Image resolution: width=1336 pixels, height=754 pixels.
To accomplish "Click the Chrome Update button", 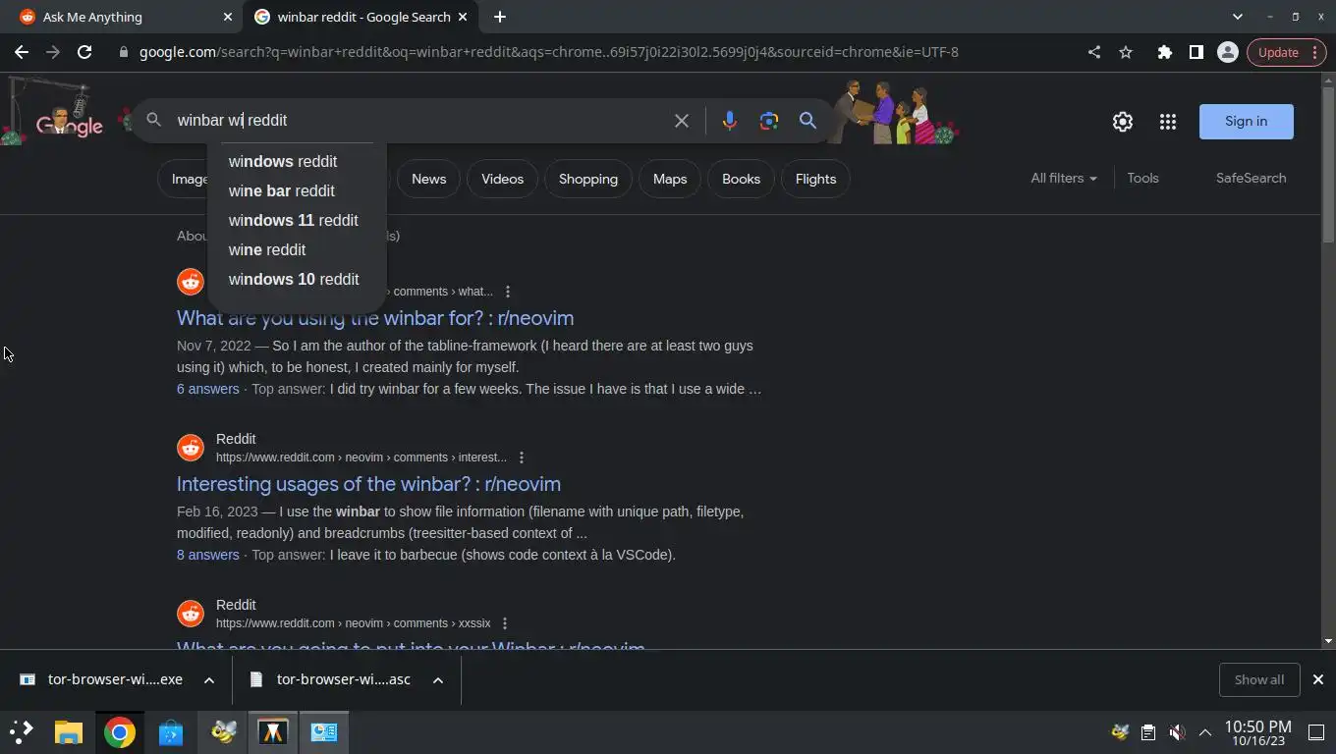I will tap(1286, 52).
